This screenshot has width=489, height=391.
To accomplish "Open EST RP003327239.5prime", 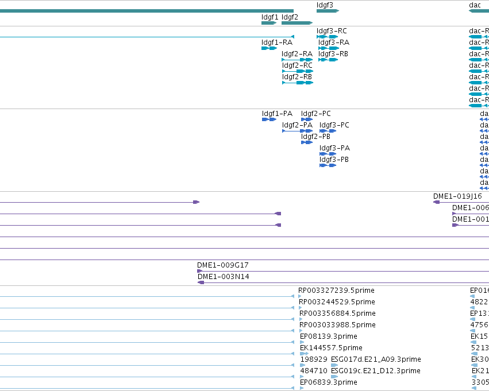I will pos(336,291).
